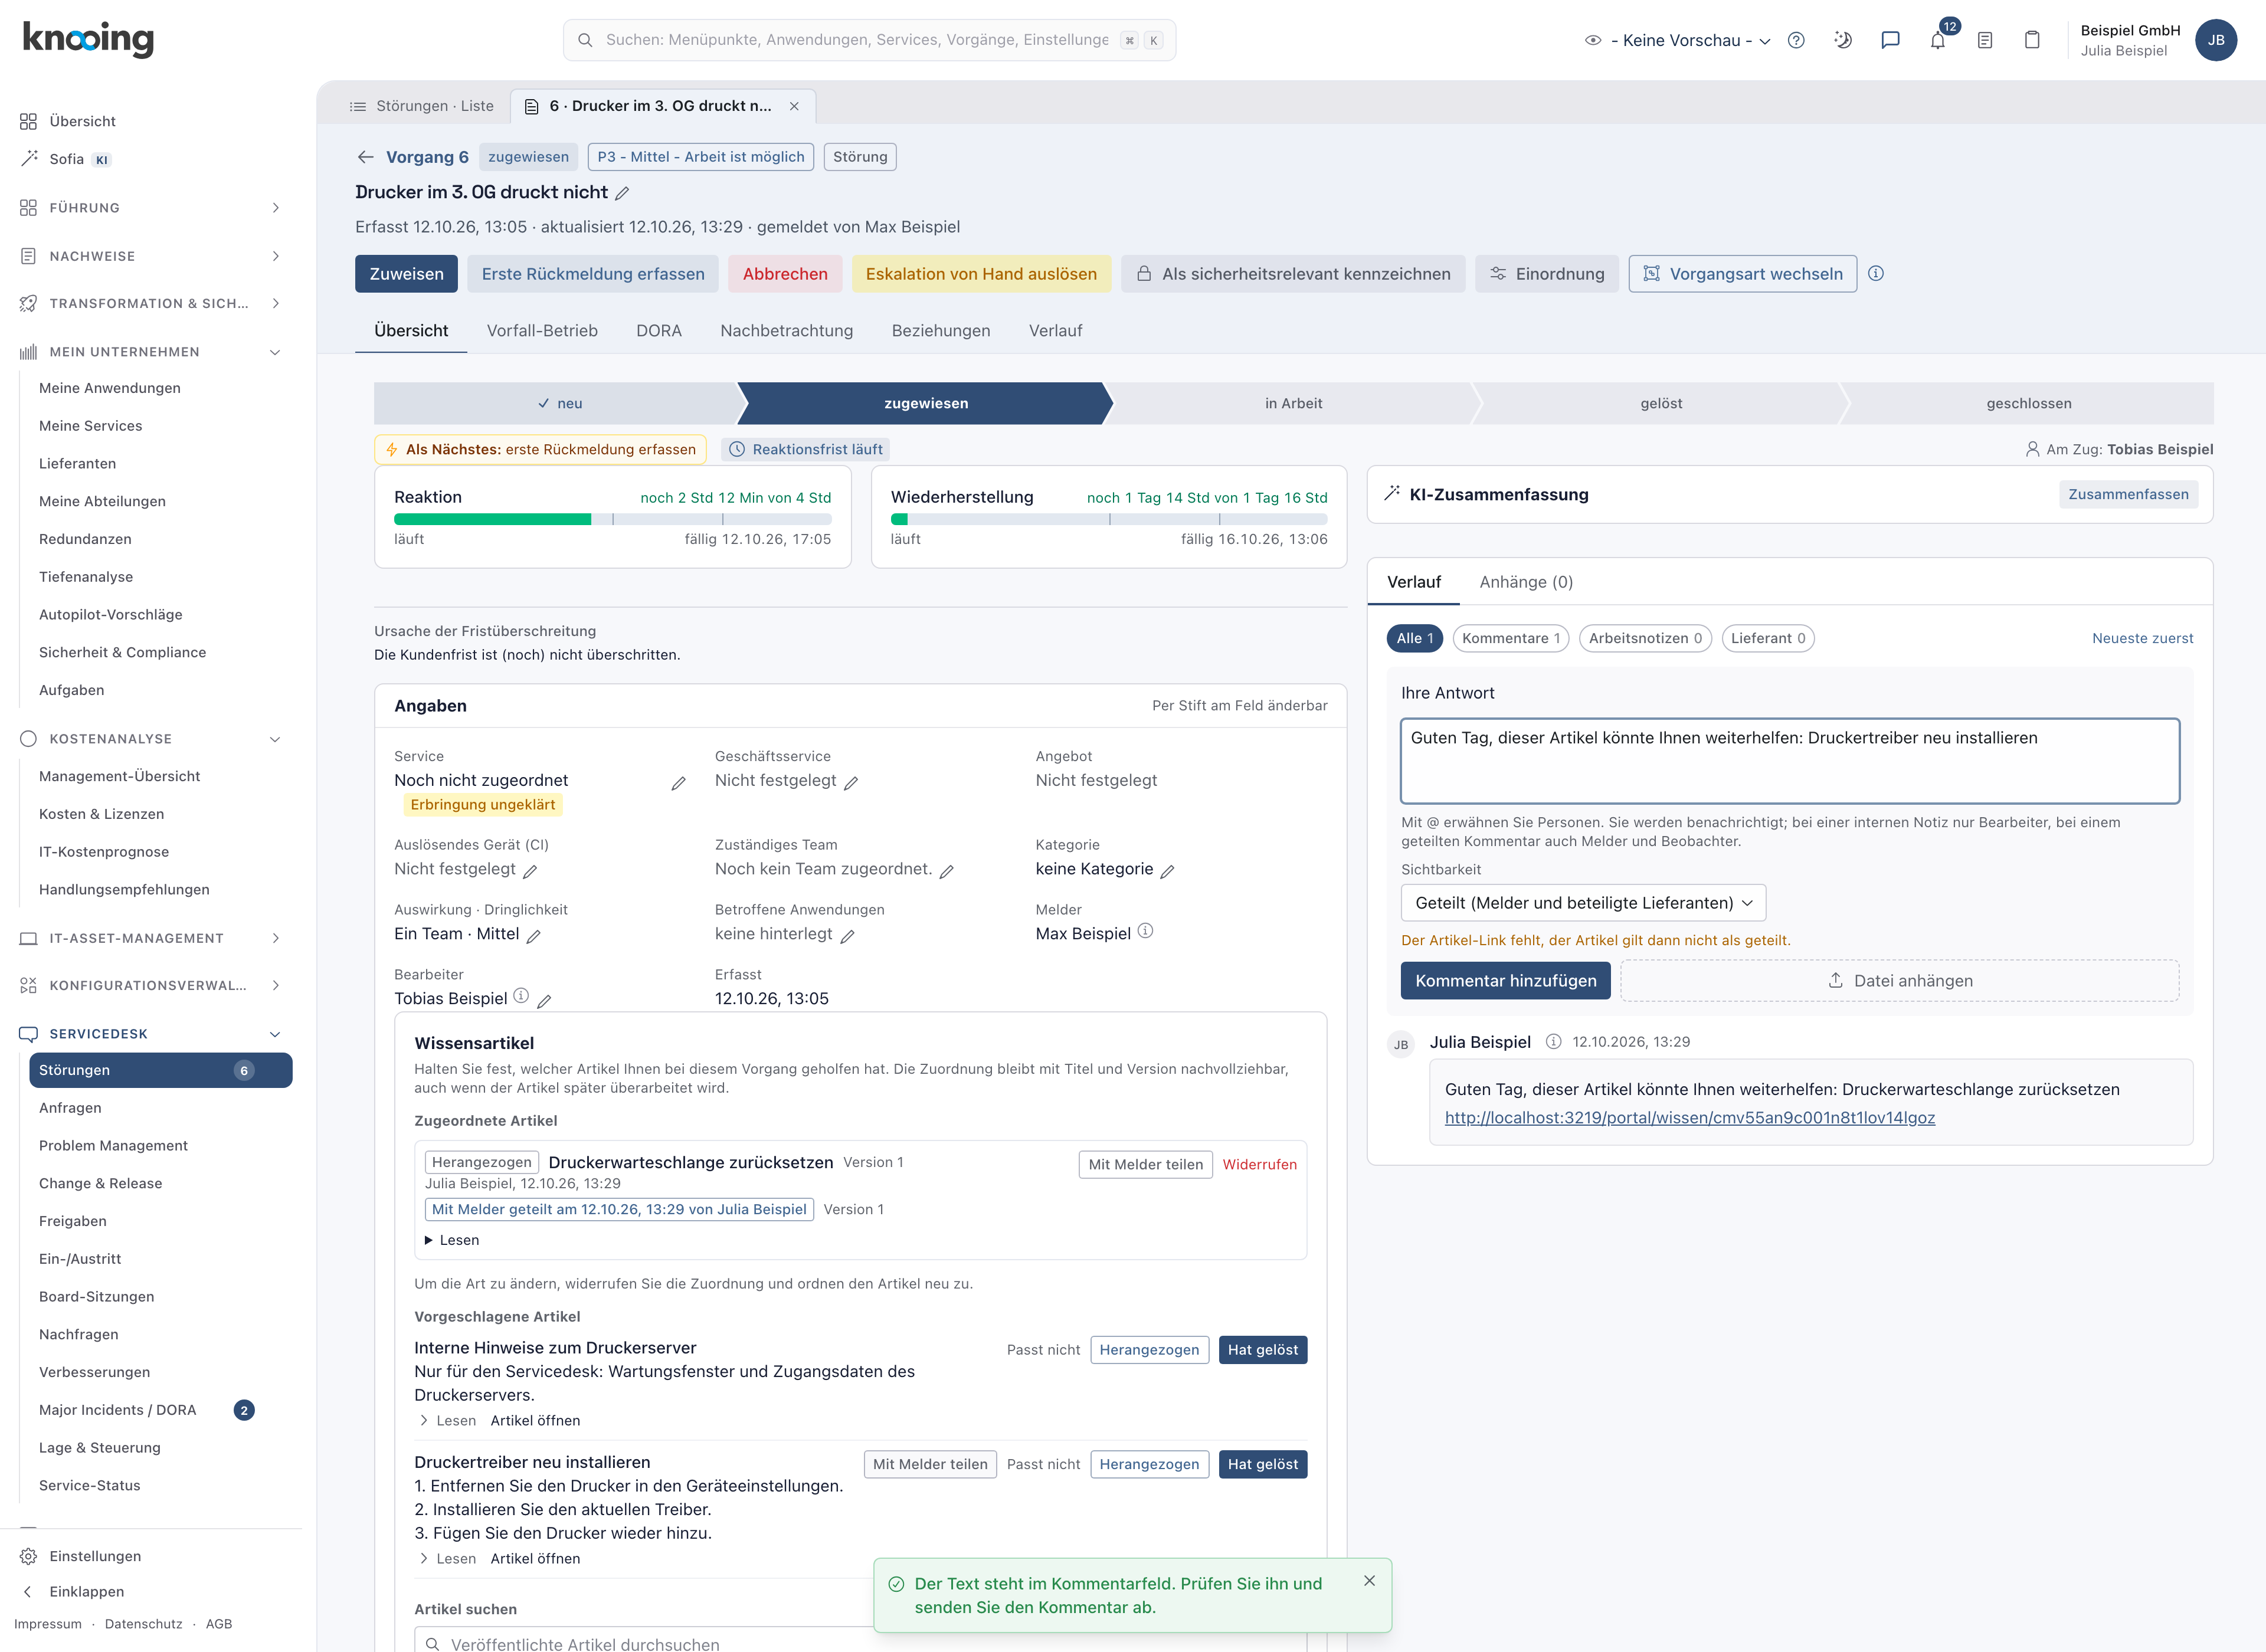This screenshot has height=1652, width=2266.
Task: Switch to the DORA tab
Action: coord(659,331)
